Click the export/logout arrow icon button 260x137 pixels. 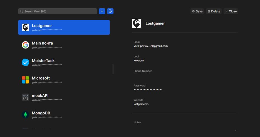pyautogui.click(x=110, y=11)
